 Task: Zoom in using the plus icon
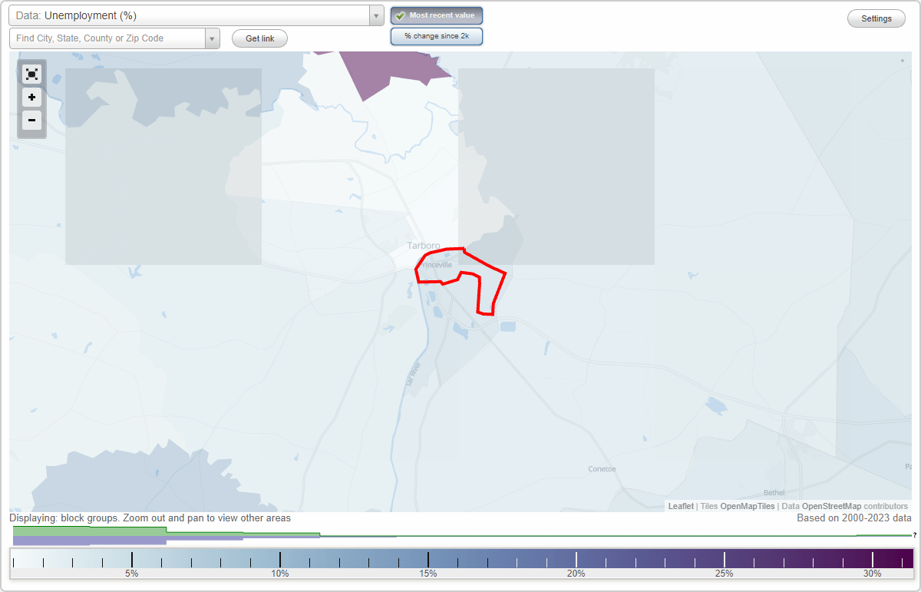31,98
